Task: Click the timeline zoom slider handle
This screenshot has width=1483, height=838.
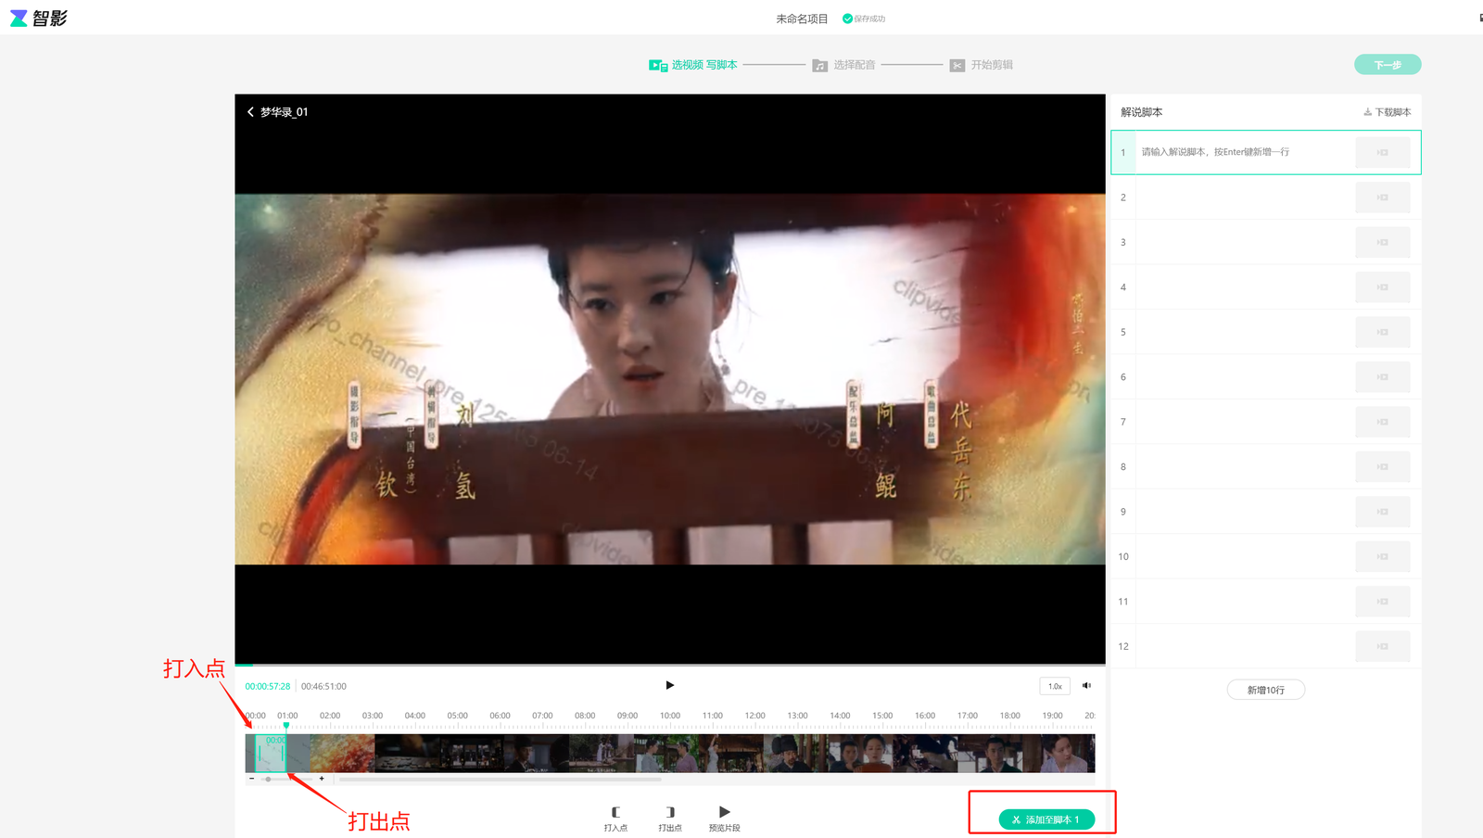Action: pyautogui.click(x=268, y=779)
